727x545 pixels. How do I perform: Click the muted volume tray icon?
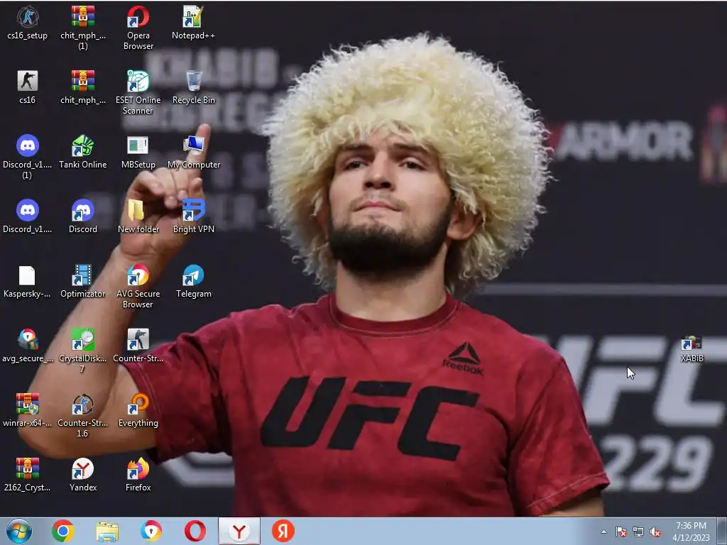pyautogui.click(x=655, y=532)
